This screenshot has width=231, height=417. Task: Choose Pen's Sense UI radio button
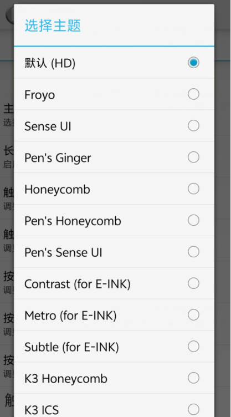pos(193,252)
